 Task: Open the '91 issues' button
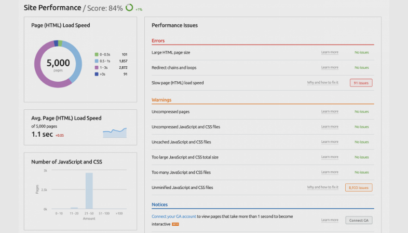point(361,83)
